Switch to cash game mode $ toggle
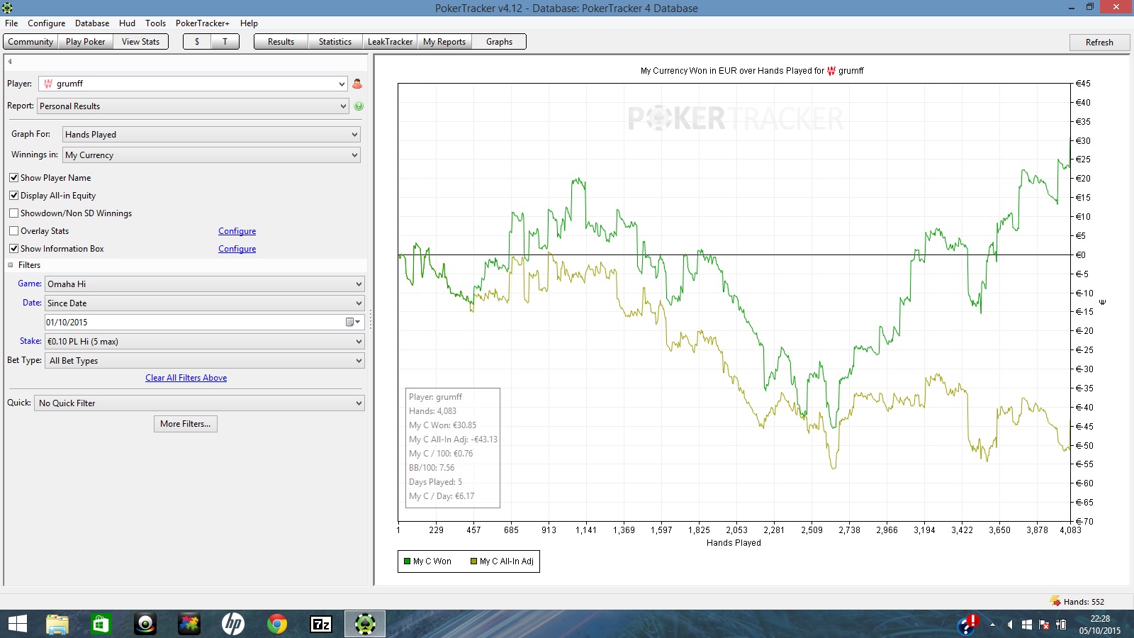 tap(197, 42)
